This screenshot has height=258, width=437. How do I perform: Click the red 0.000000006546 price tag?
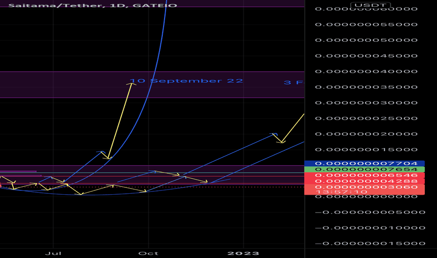pyautogui.click(x=364, y=175)
